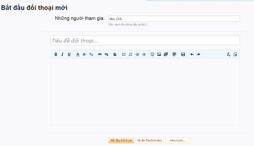Open the text alignment dropdown
Image resolution: width=254 pixels, height=146 pixels.
pos(115,54)
